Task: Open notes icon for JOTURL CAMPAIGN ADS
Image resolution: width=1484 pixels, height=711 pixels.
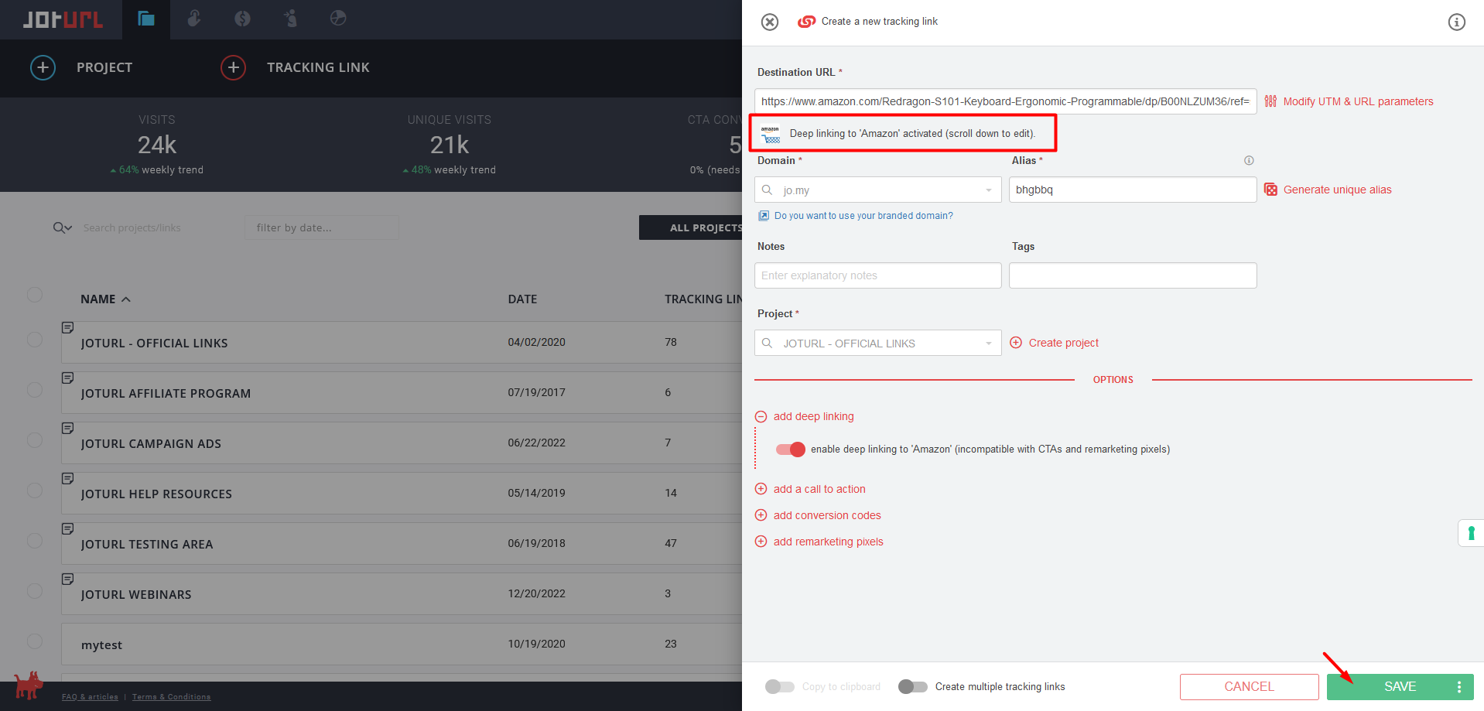Action: tap(68, 429)
